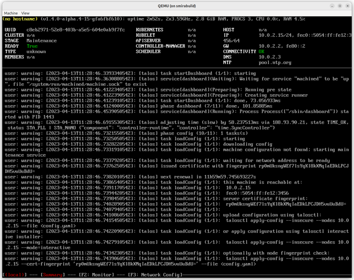Click the STAGE Maintenance value
The image size is (354, 280).
(42, 41)
